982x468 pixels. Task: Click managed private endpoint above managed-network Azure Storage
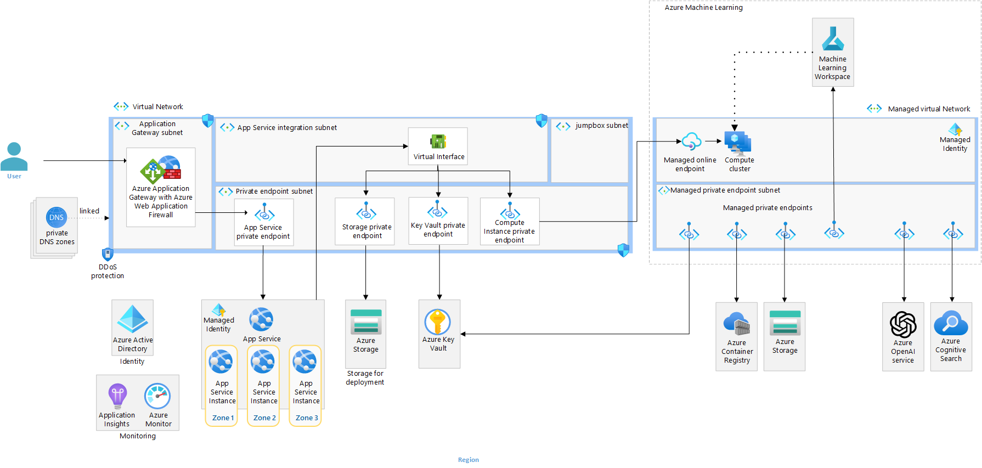786,232
